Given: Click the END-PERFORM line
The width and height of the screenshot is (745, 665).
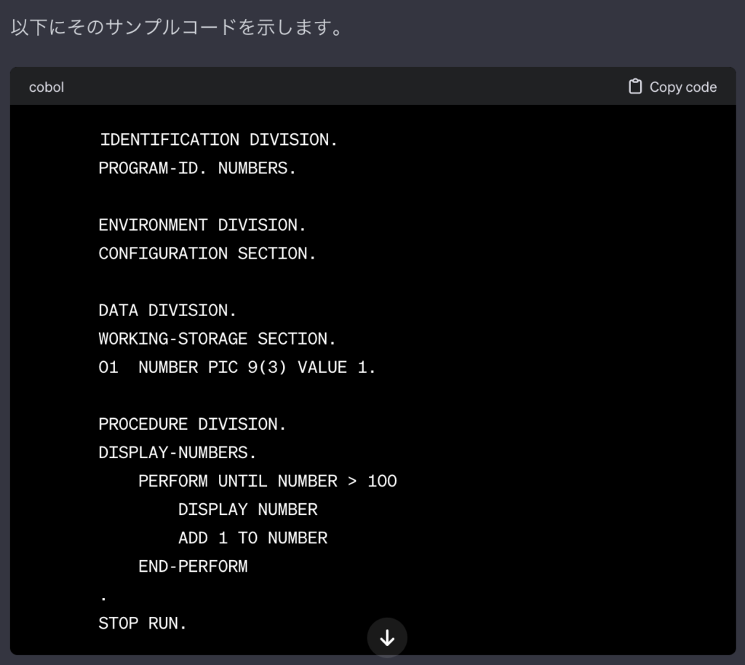Looking at the screenshot, I should tap(193, 566).
